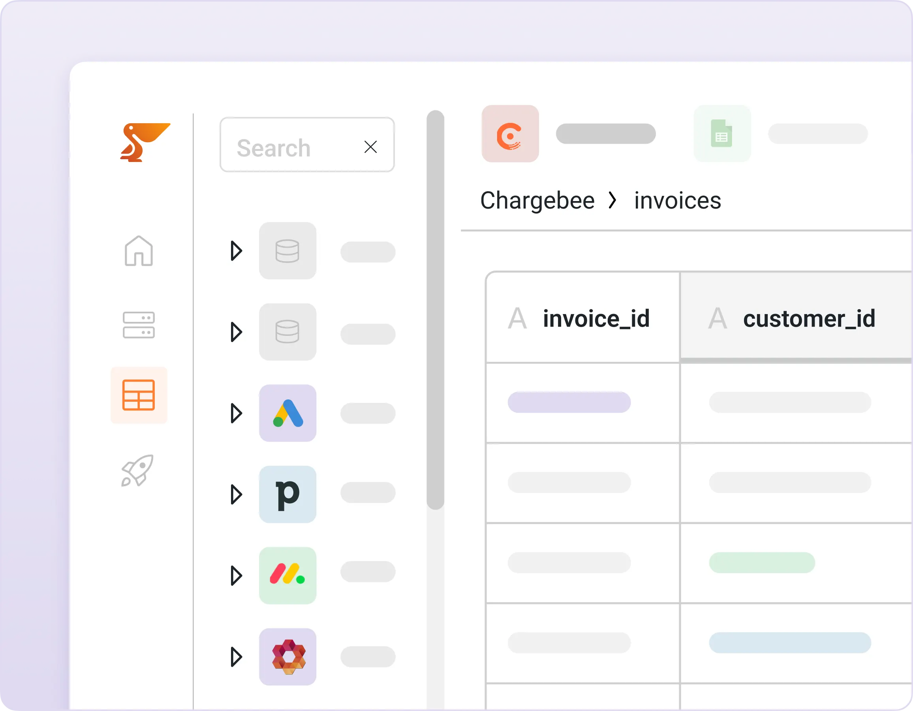Expand the Monday.com connection tree
This screenshot has width=913, height=711.
(x=237, y=576)
